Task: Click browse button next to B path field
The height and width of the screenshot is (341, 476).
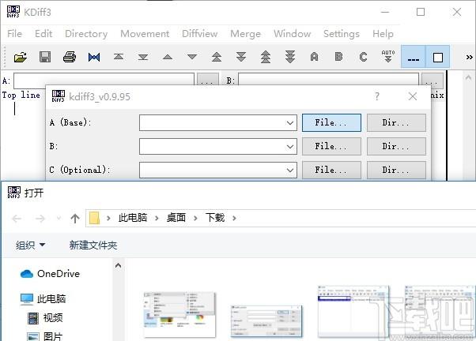Action: point(433,79)
